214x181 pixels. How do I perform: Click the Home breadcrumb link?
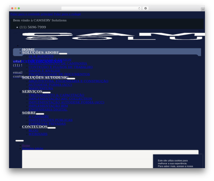click(26, 145)
